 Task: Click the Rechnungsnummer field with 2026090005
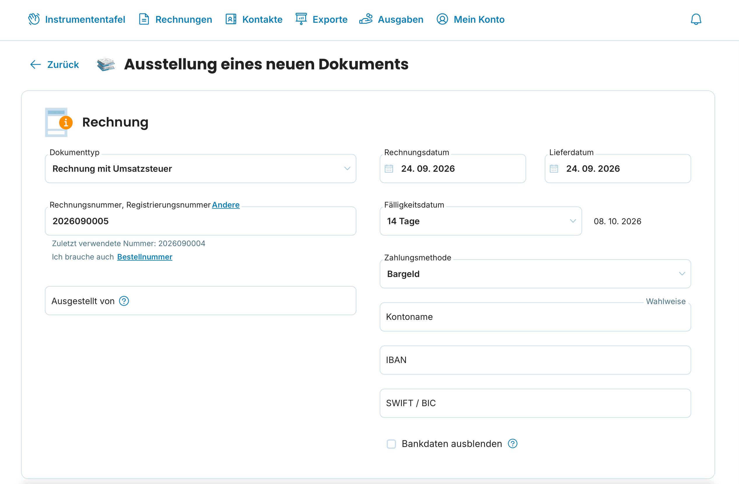click(201, 221)
